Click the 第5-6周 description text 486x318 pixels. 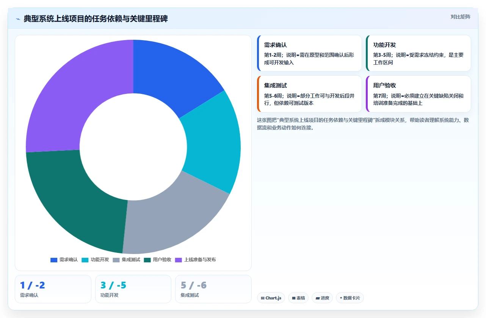(309, 99)
